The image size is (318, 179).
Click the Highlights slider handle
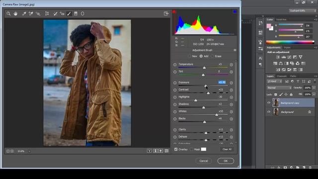coord(196,100)
